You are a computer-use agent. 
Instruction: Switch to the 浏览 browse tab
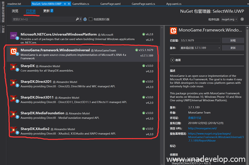(x=15, y=11)
